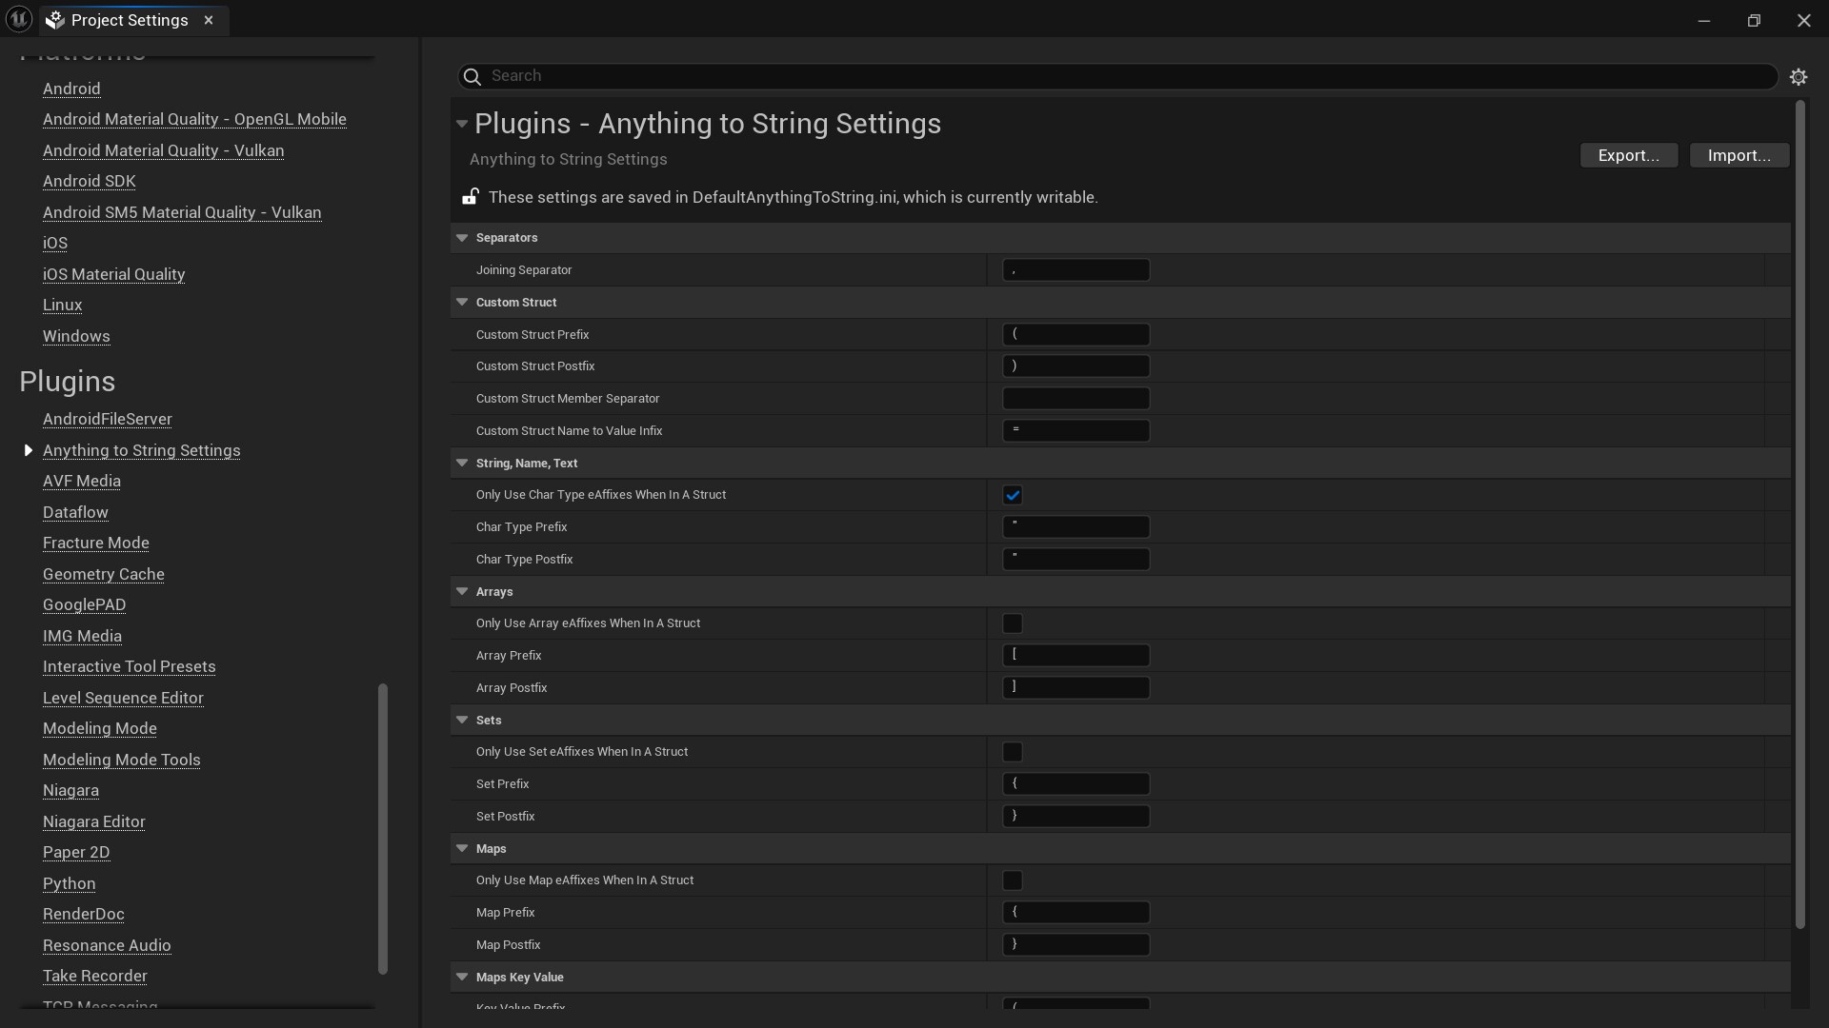Click the Custom Struct Name to Value Infix field
Screen dimensions: 1829x1028
click(x=1075, y=431)
